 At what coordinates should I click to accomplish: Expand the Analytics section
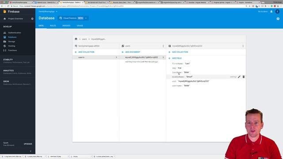(x=18, y=72)
